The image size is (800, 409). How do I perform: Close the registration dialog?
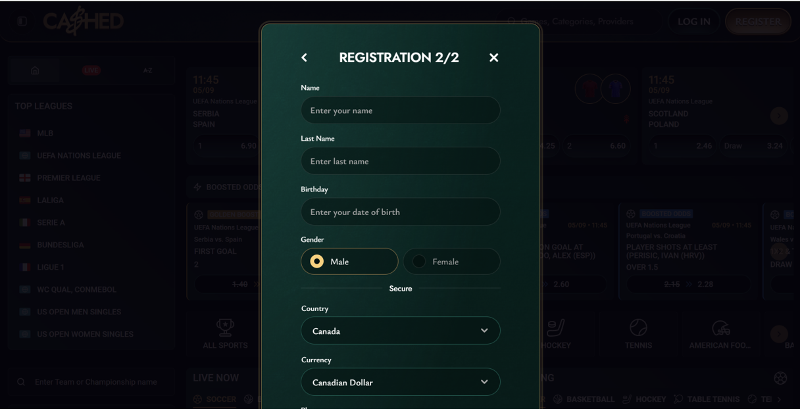(493, 58)
